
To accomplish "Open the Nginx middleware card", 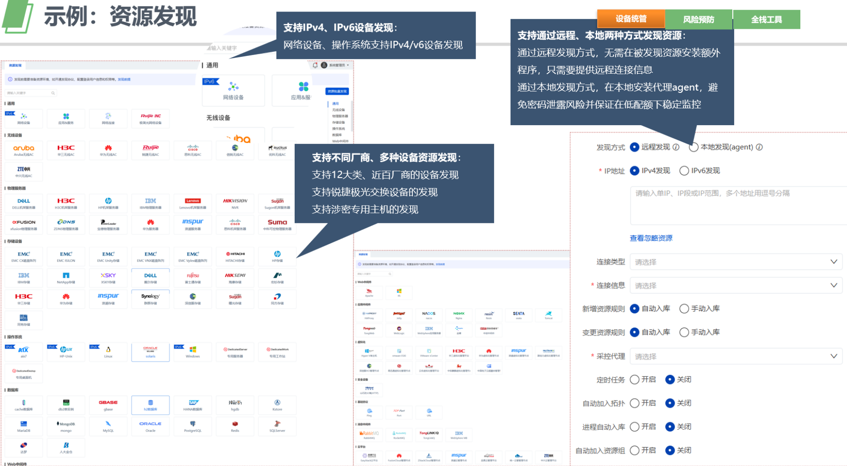I will [459, 315].
